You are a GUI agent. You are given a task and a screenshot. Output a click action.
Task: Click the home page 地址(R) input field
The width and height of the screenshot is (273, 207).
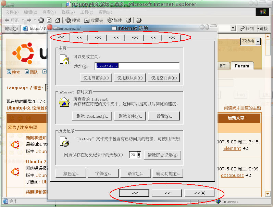[x=137, y=66]
